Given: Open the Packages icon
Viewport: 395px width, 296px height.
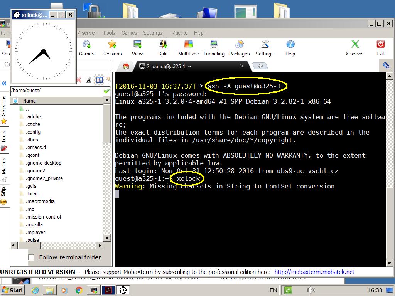Looking at the screenshot, I should click(x=239, y=48).
